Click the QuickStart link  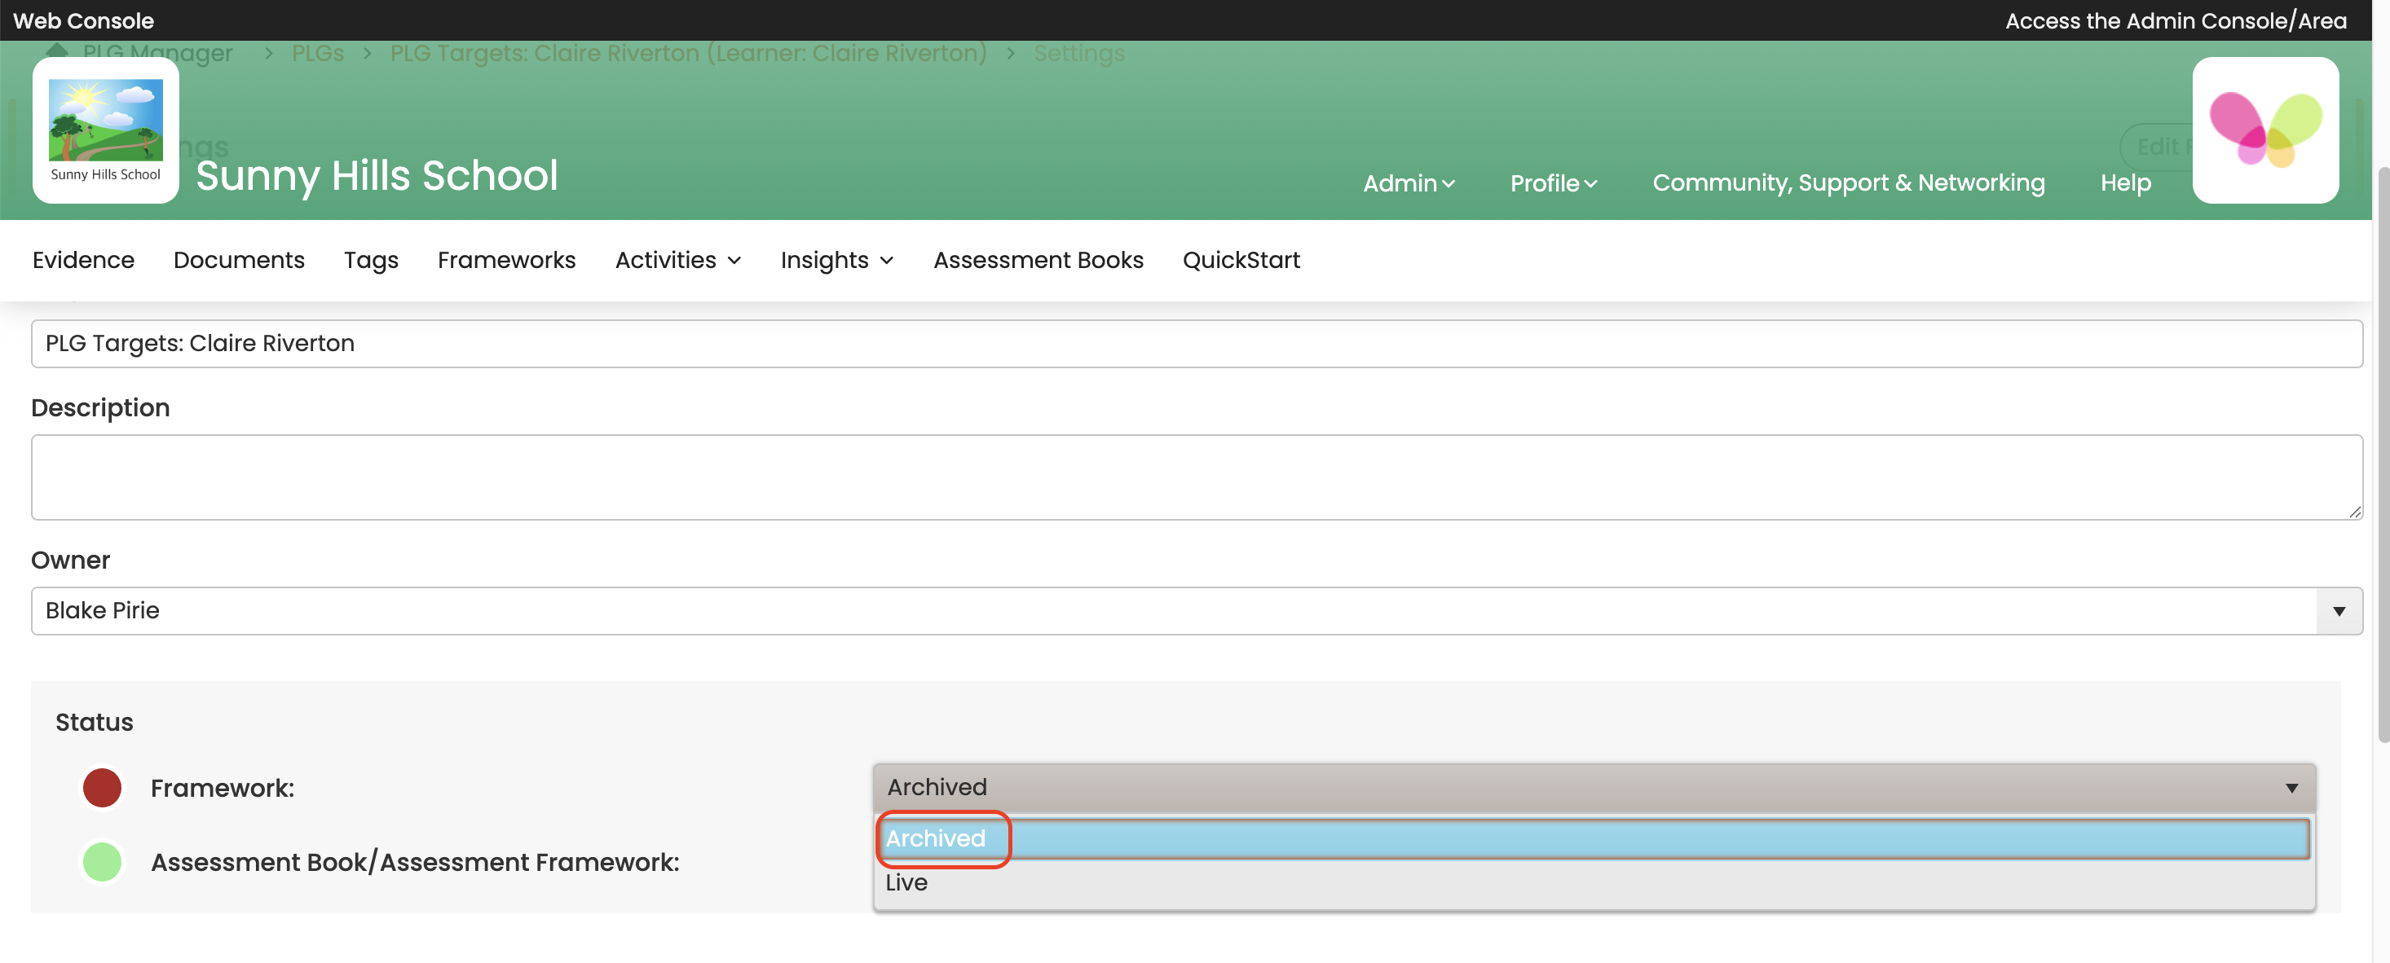tap(1241, 260)
